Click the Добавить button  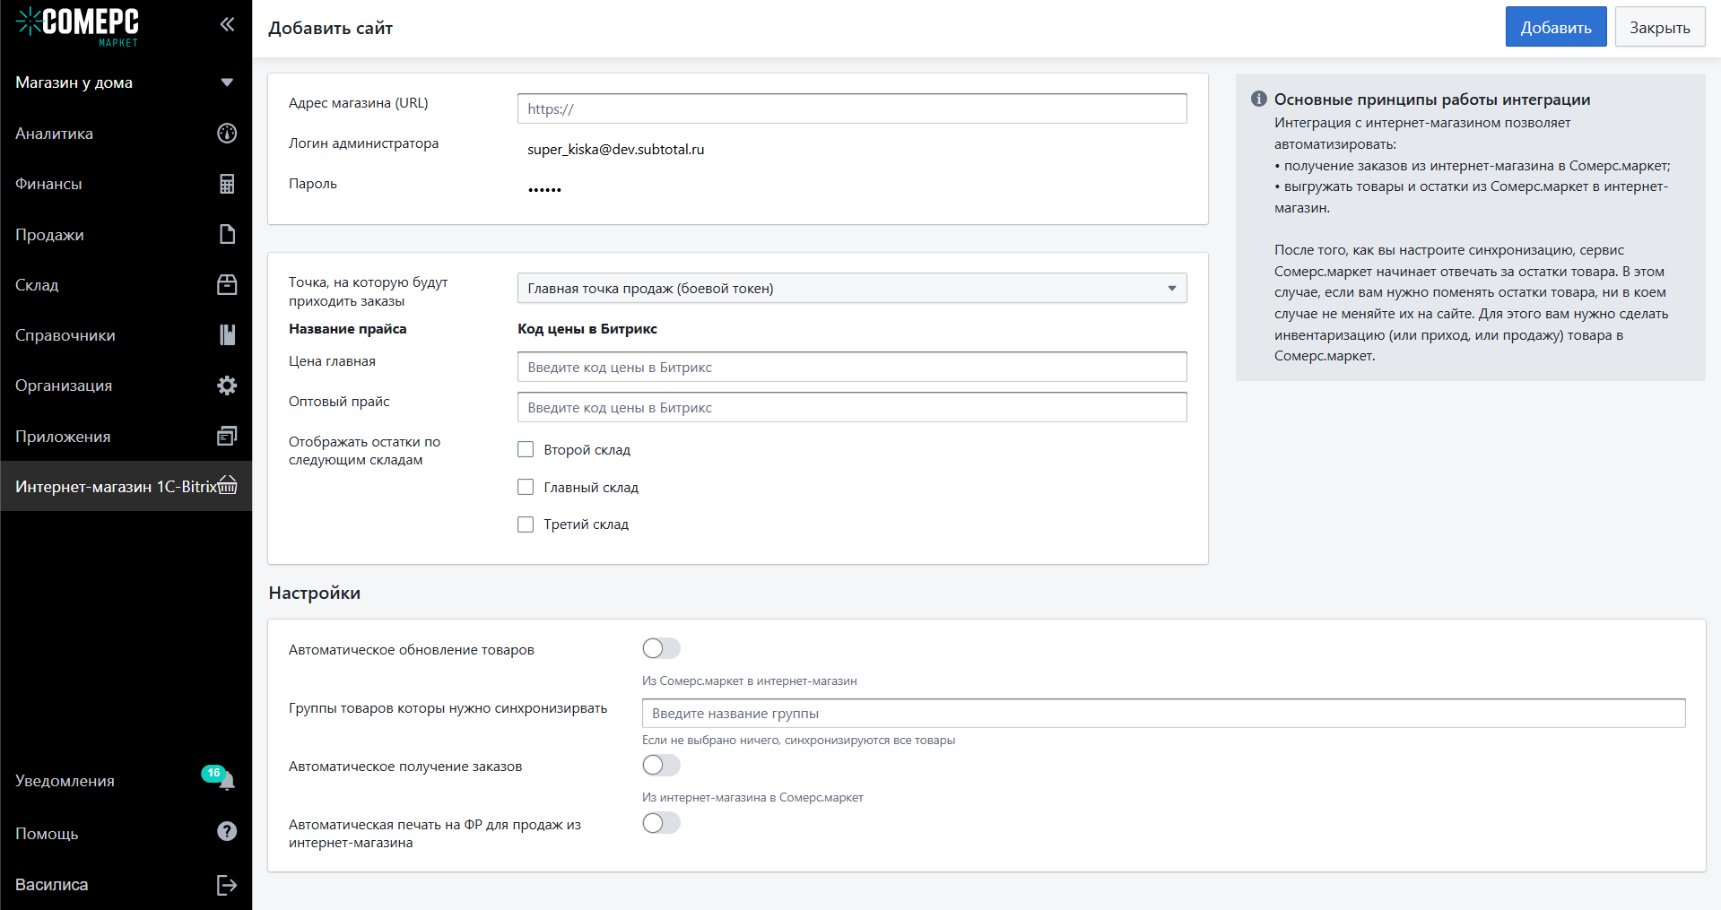(1556, 27)
